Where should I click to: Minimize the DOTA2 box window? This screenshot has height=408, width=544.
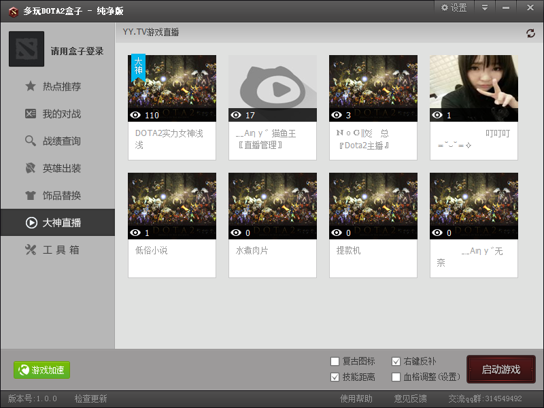(506, 7)
